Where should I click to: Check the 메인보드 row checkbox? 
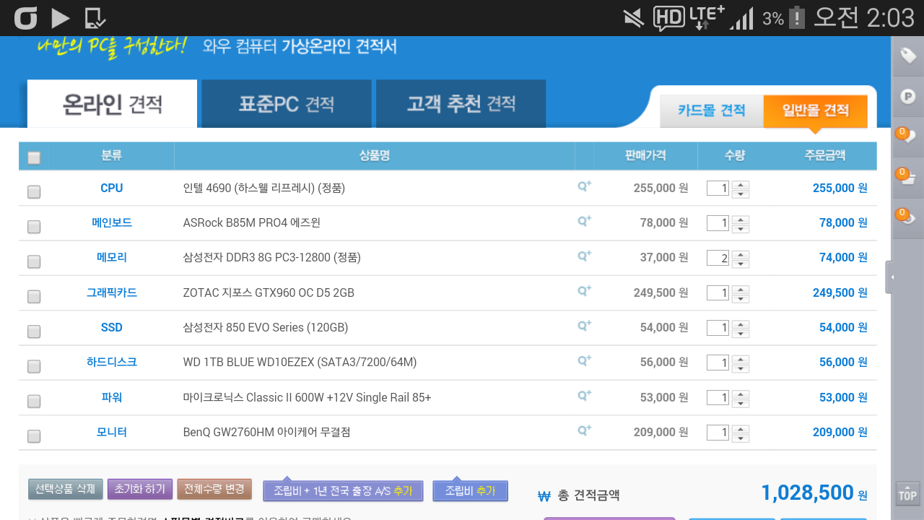[x=34, y=227]
